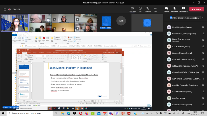The width and height of the screenshot is (207, 116).
Task: Open the taskbar clock and calendar
Action: [x=195, y=113]
